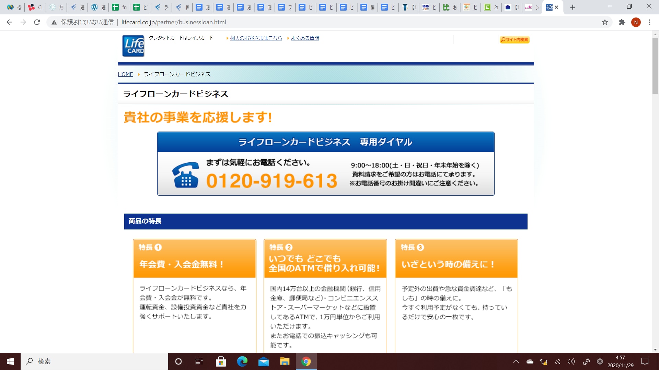This screenshot has width=659, height=370.
Task: Click the よくある質問 link
Action: pyautogui.click(x=305, y=38)
